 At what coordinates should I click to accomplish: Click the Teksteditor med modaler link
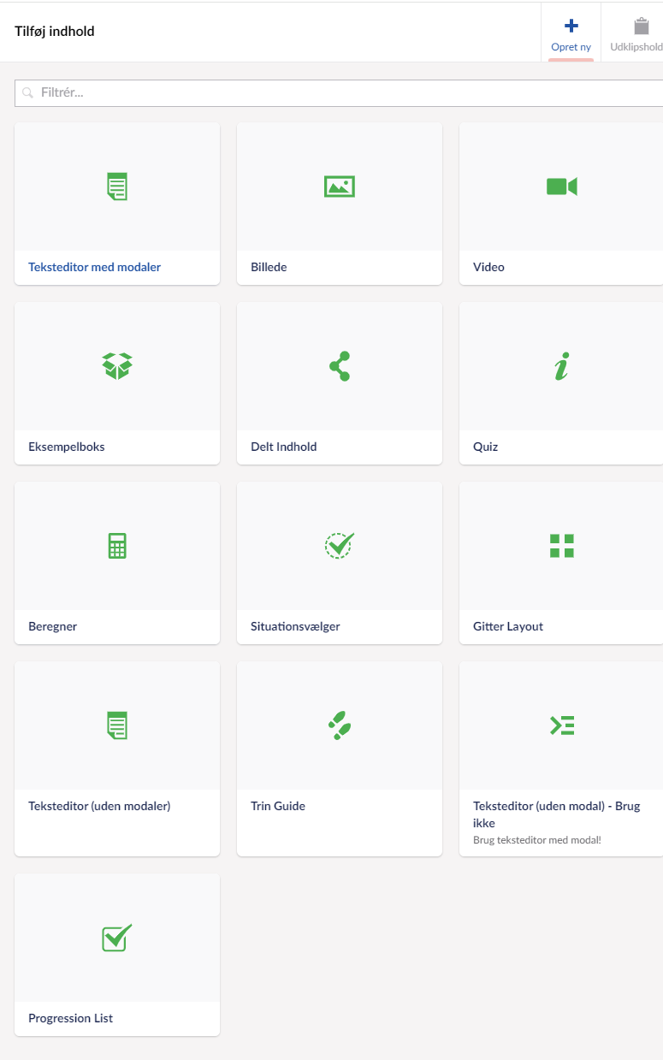[x=94, y=267]
